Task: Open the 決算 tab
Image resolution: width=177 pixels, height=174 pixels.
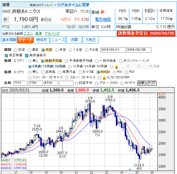Action: (x=74, y=40)
